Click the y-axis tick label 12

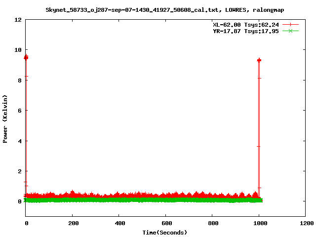point(18,20)
